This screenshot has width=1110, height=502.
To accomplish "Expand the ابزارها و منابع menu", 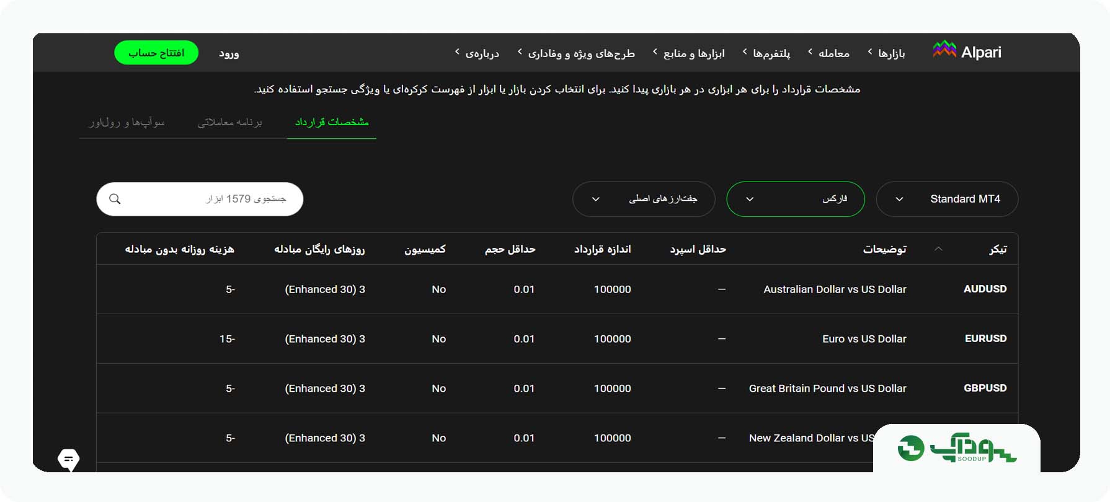I will pyautogui.click(x=688, y=53).
